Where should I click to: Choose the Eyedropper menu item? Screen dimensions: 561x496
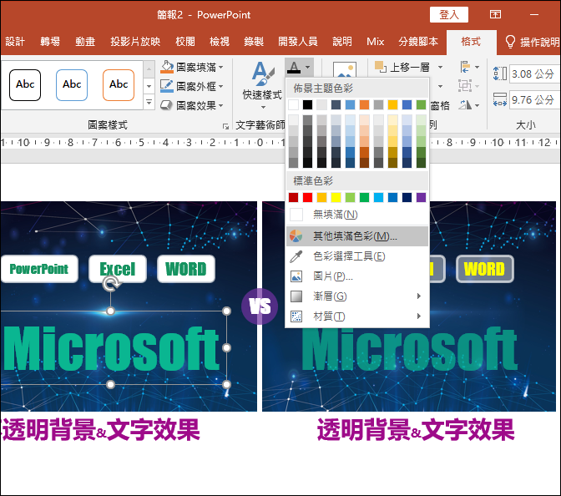click(x=357, y=256)
